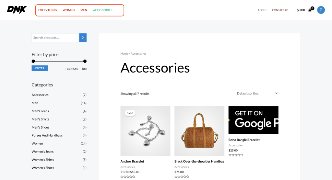332x180 pixels.
Task: Open the Women menu item
Action: [x=69, y=10]
